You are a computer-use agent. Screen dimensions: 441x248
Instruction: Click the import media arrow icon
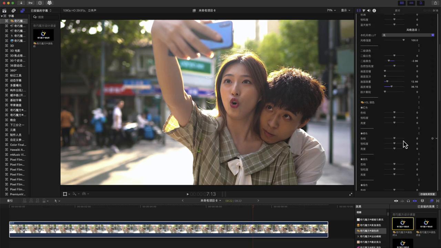point(21,3)
